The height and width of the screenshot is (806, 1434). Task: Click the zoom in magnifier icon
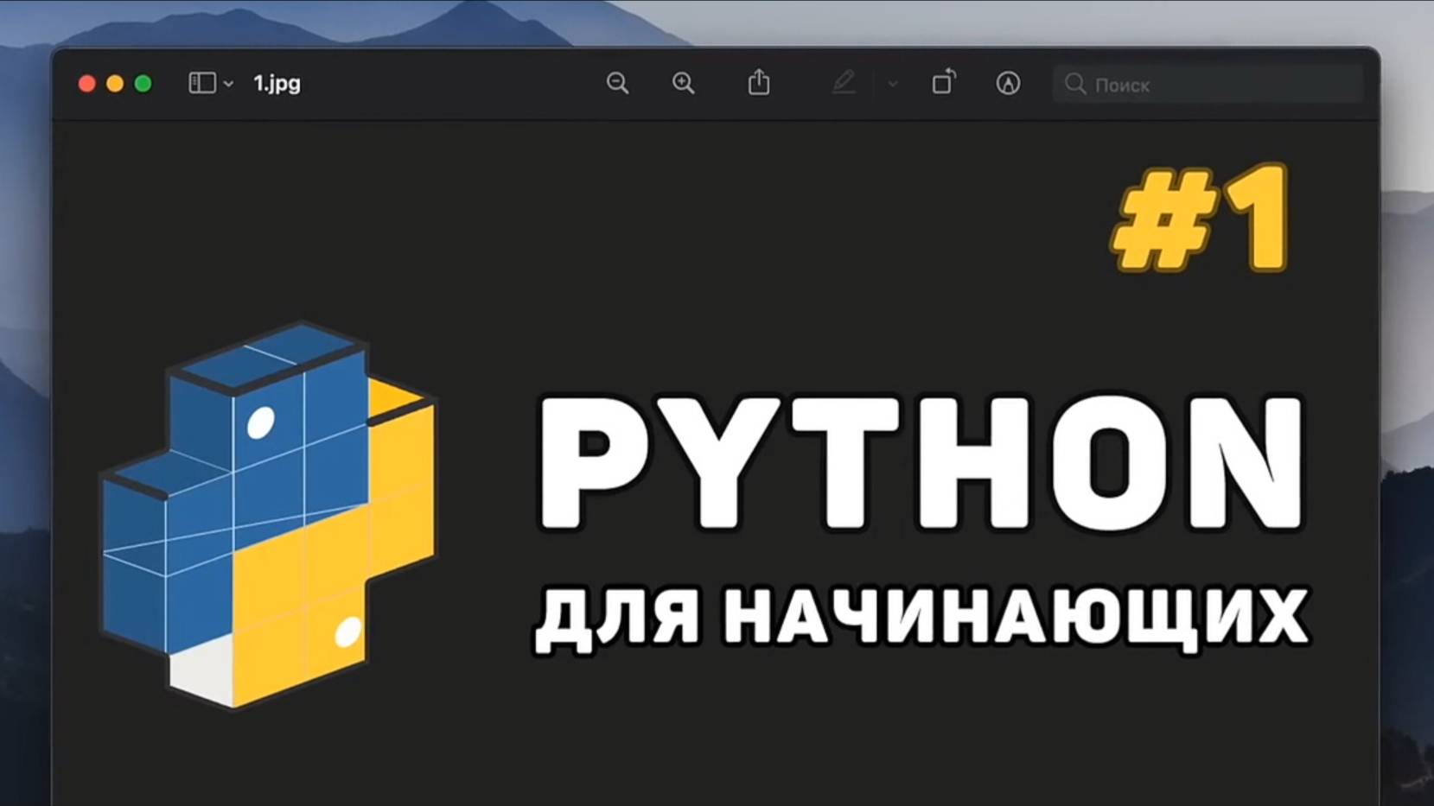click(x=683, y=83)
